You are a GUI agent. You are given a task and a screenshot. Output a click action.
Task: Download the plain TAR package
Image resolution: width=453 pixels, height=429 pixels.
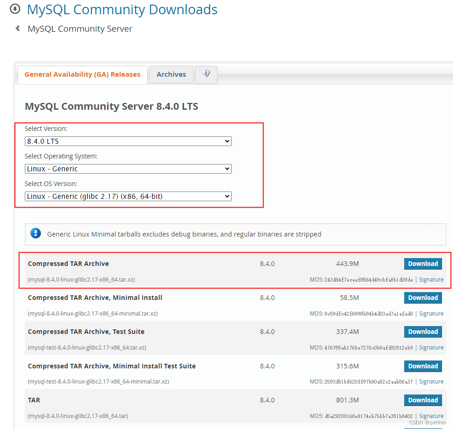[x=423, y=400]
